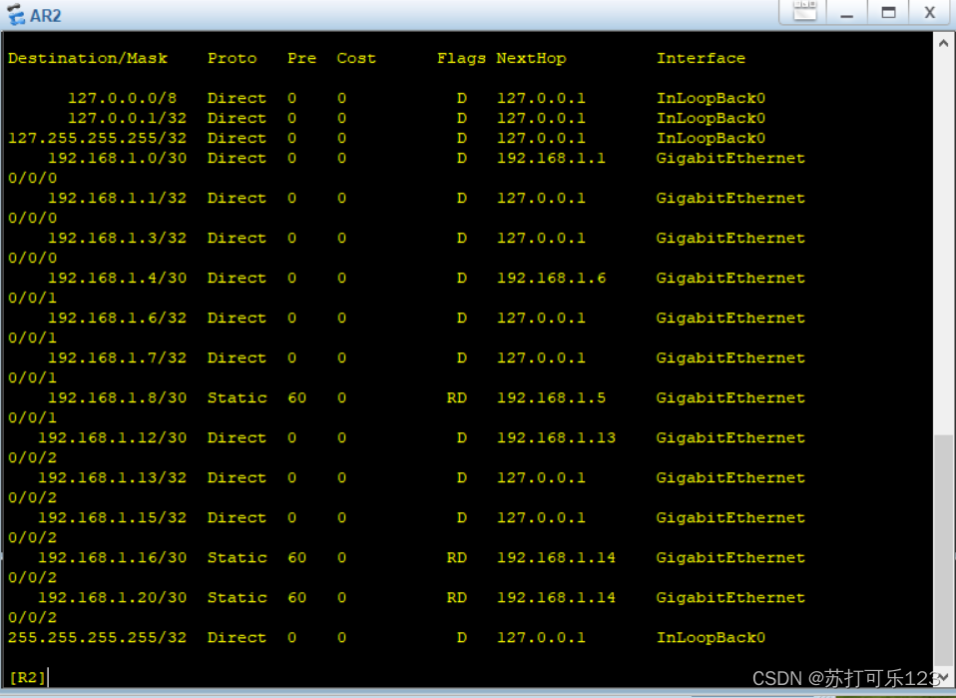This screenshot has height=698, width=956.
Task: Click InLoopBack0 in 255.255.255.255/32 row
Action: [x=711, y=638]
